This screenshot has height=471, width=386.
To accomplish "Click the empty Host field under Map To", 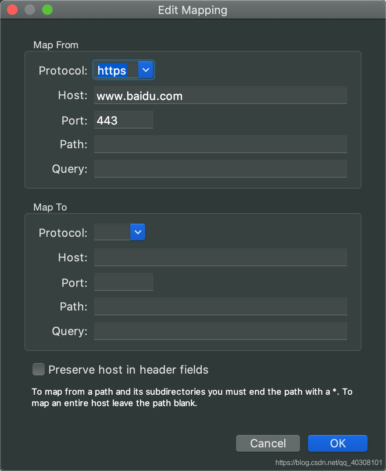I will (x=219, y=257).
